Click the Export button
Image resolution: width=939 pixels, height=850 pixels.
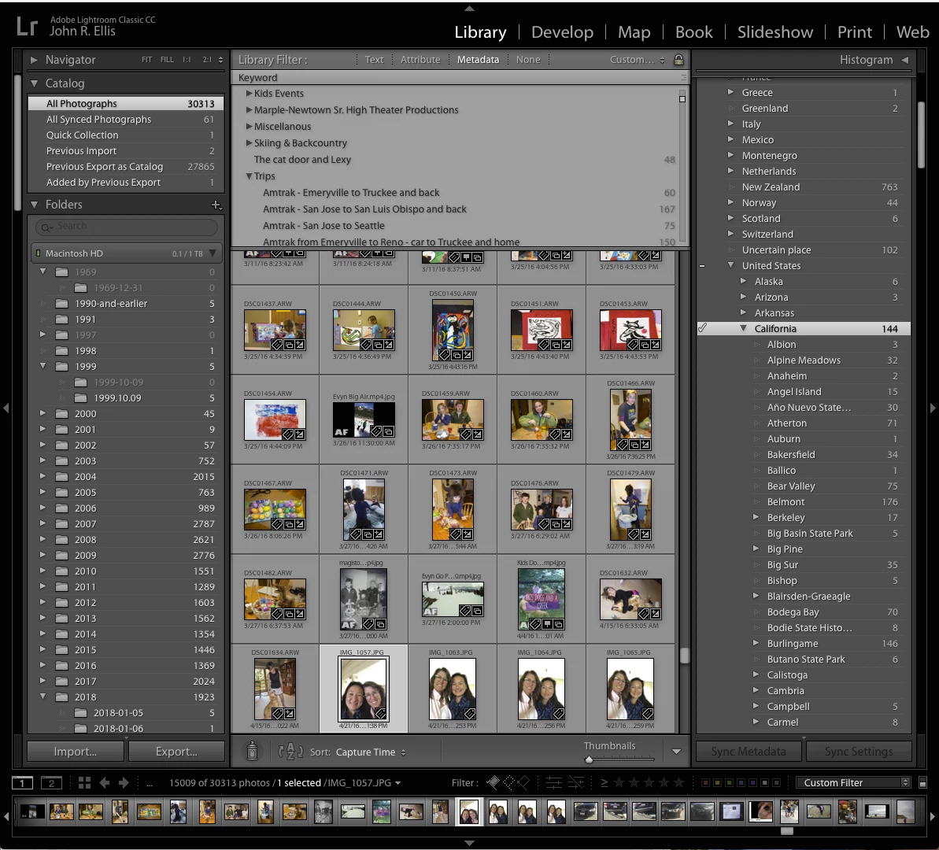(176, 751)
